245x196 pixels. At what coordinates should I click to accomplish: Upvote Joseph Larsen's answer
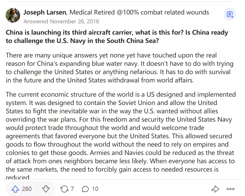(x=15, y=189)
